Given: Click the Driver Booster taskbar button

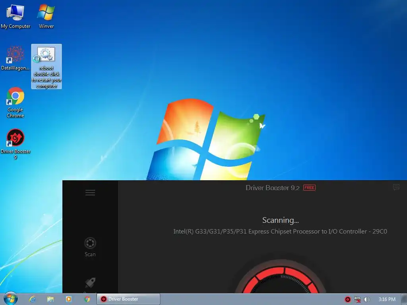Looking at the screenshot, I should 128,299.
